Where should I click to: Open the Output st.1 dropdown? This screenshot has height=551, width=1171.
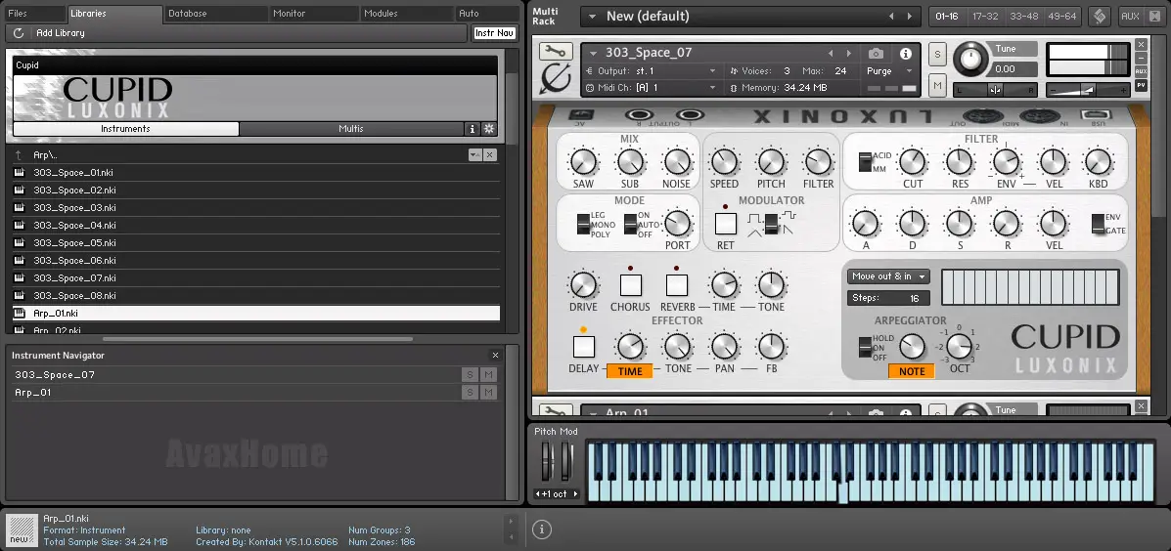coord(712,71)
